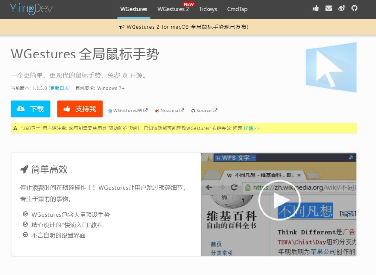376x275 pixels.
Task: Click the GitHub icon beside Source
Action: [x=193, y=111]
